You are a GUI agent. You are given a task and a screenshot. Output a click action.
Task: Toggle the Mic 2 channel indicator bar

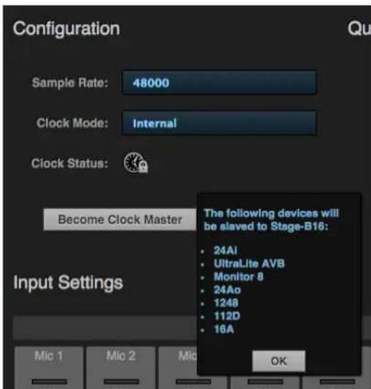122,381
